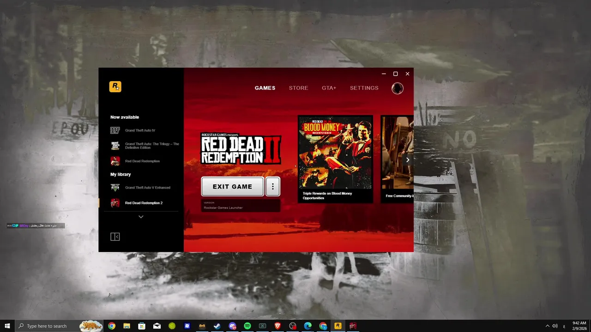Image resolution: width=591 pixels, height=332 pixels.
Task: Switch to the SETTINGS tab
Action: (364, 88)
